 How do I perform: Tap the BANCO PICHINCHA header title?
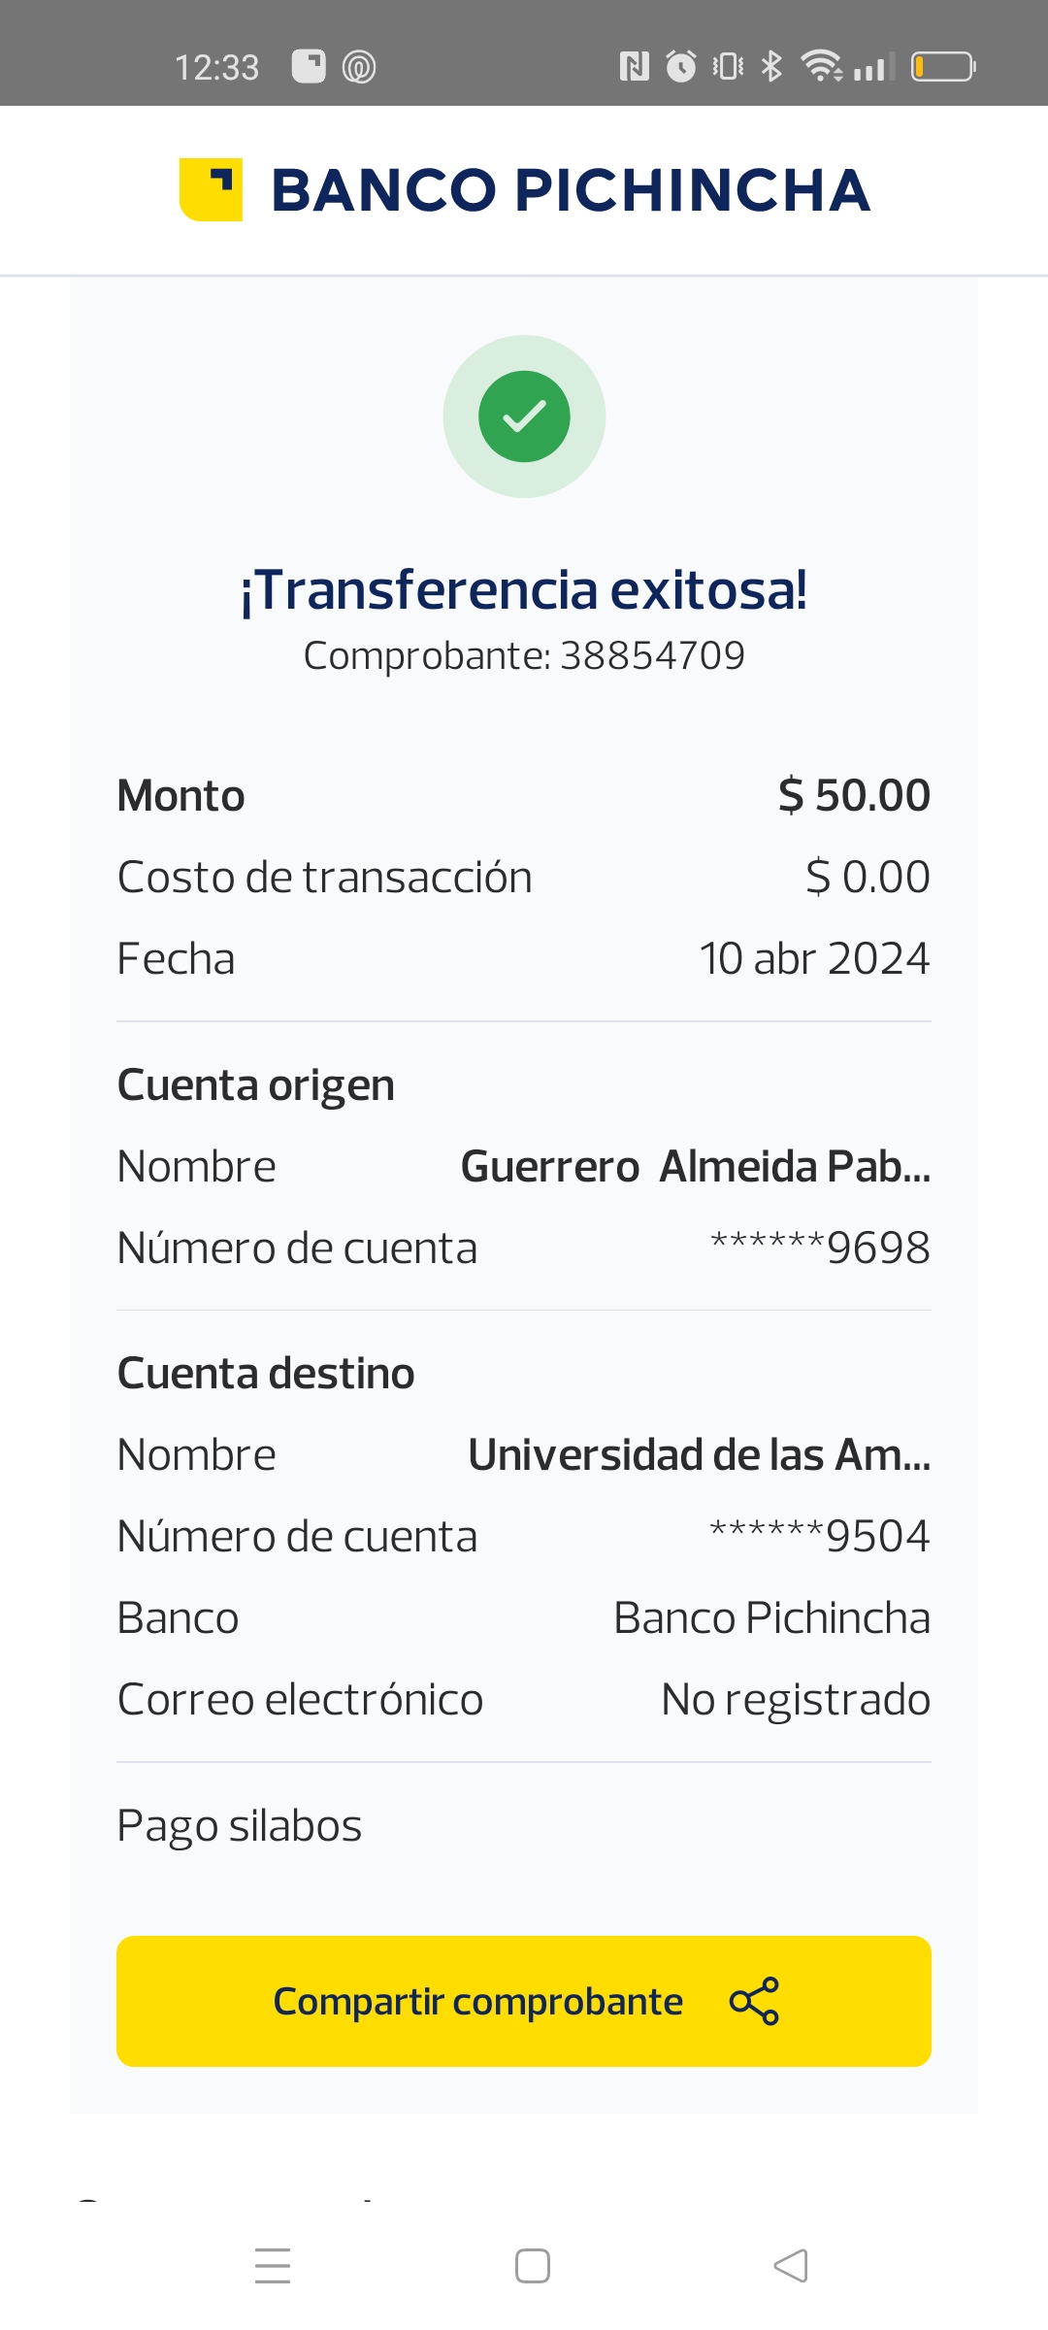(x=571, y=190)
